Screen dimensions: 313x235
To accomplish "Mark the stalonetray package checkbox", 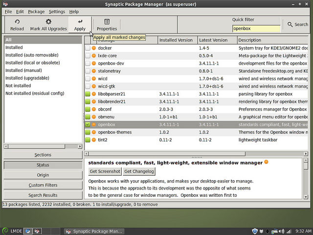I will tap(88, 71).
